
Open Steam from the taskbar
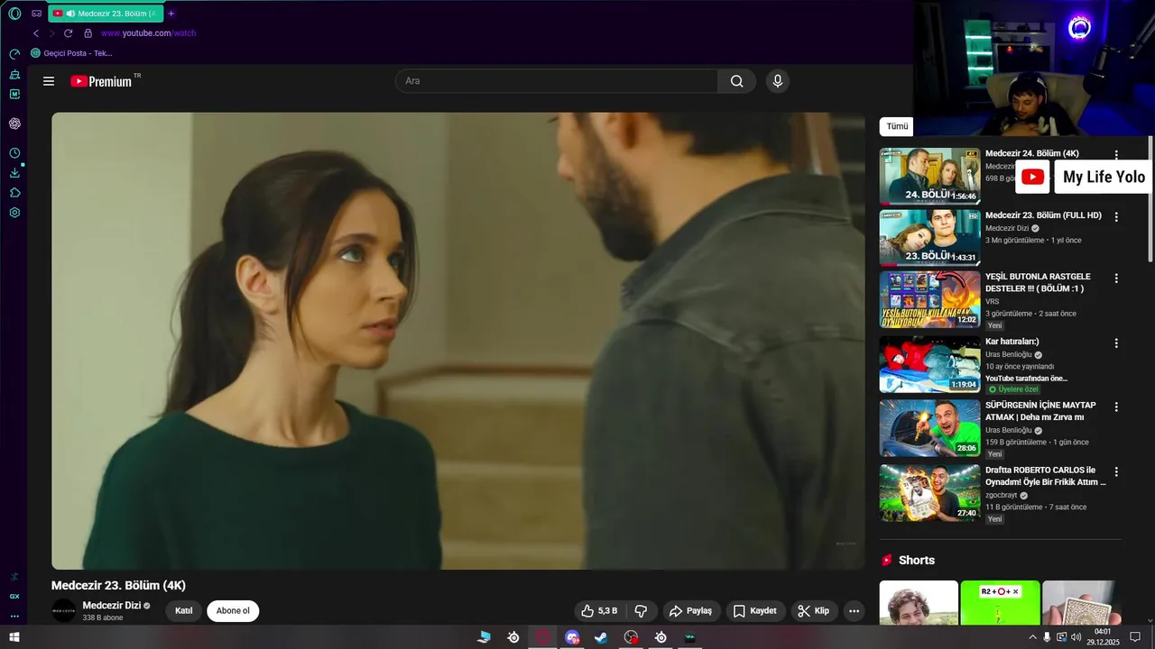point(601,637)
